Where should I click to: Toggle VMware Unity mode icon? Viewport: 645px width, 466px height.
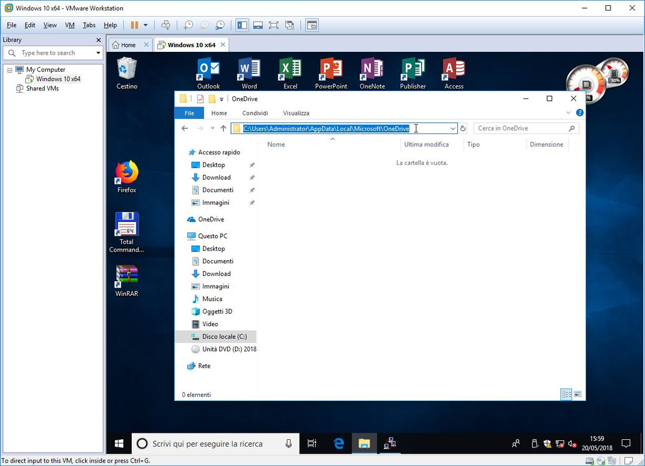(x=290, y=25)
